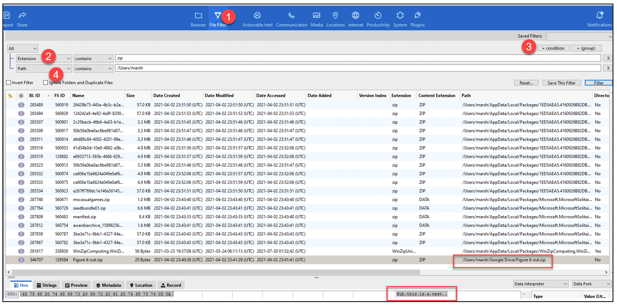Open the Media section
The image size is (617, 306).
pyautogui.click(x=316, y=19)
